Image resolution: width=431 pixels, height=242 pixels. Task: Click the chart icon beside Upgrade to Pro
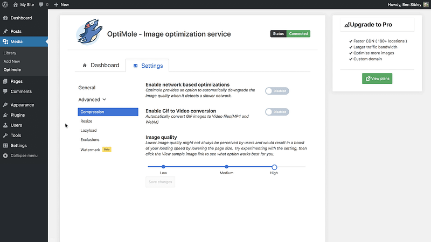coord(347,25)
